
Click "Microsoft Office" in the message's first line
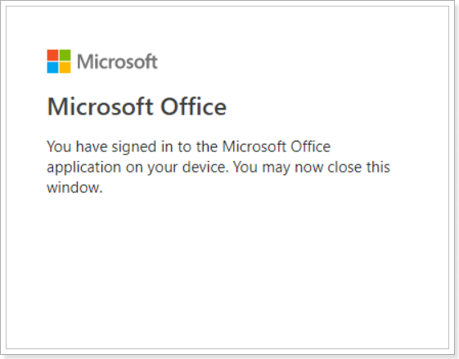coord(277,146)
